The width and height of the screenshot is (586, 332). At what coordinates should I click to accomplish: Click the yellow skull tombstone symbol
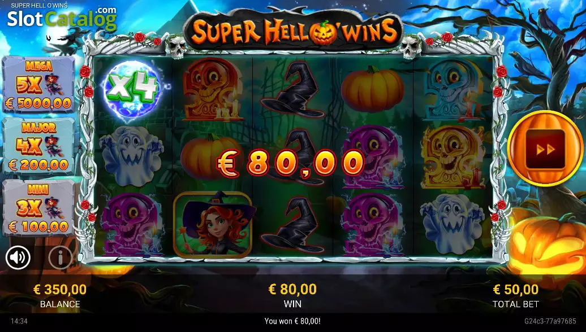(x=452, y=156)
